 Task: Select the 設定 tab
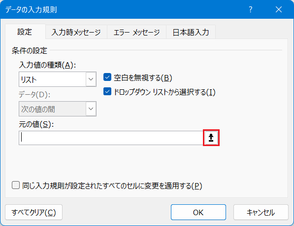pyautogui.click(x=25, y=32)
